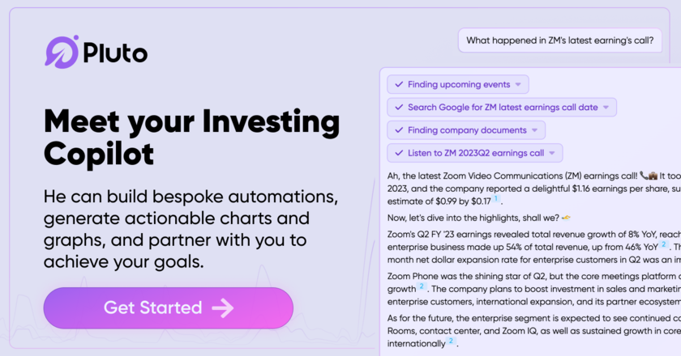Click the phone emoji after earnings call
The image size is (681, 356).
[x=644, y=174]
